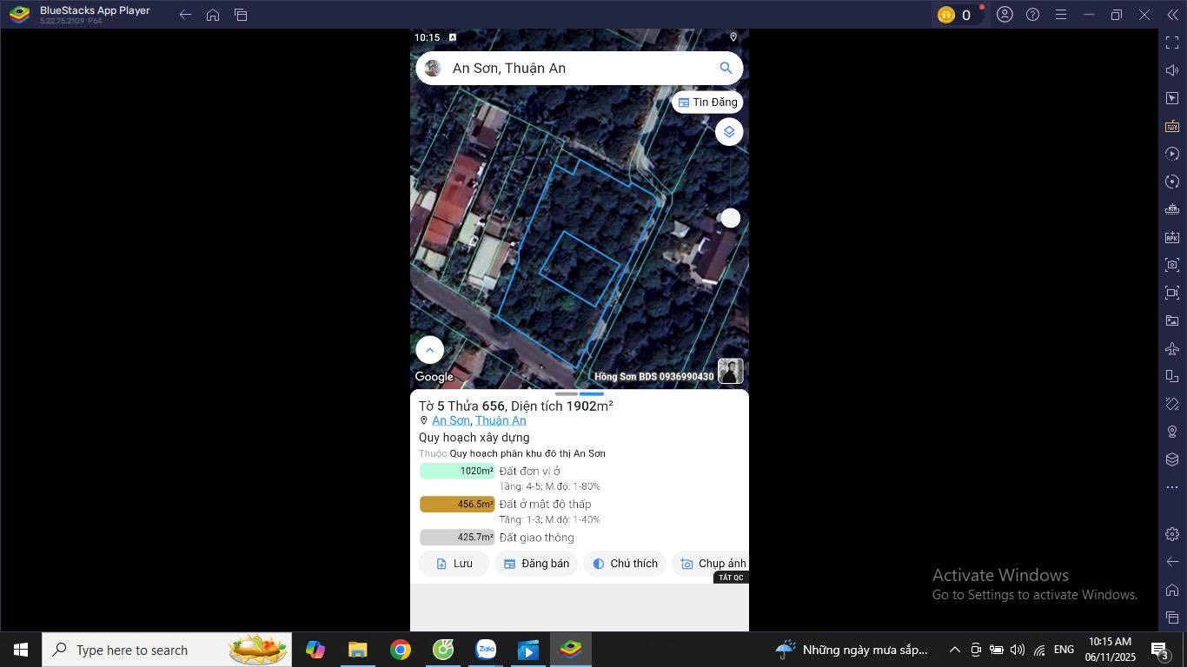Expand the map panel up chevron
This screenshot has width=1187, height=667.
[x=429, y=350]
